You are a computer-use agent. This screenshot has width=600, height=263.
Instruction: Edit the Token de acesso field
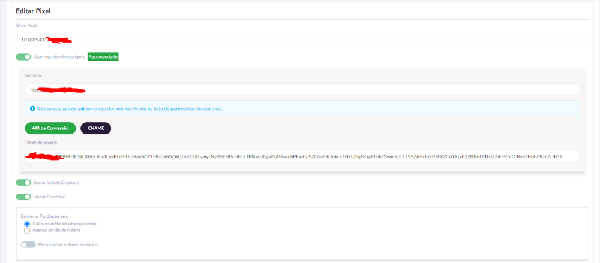coord(302,156)
